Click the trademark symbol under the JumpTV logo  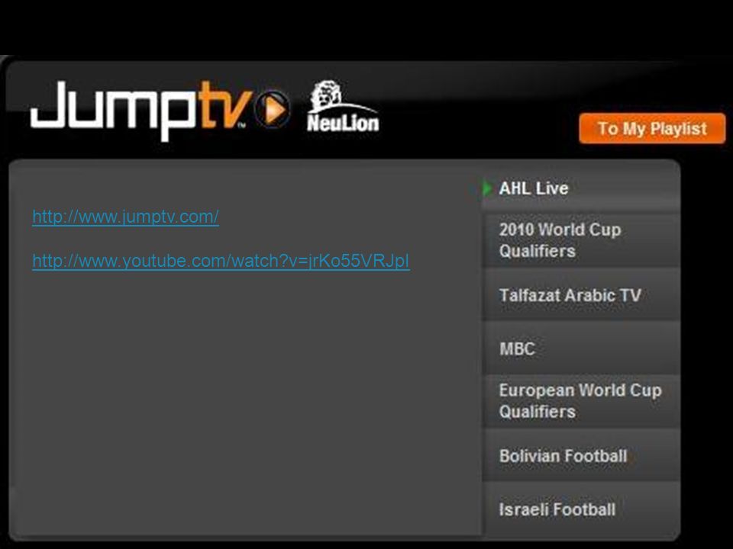tap(242, 125)
